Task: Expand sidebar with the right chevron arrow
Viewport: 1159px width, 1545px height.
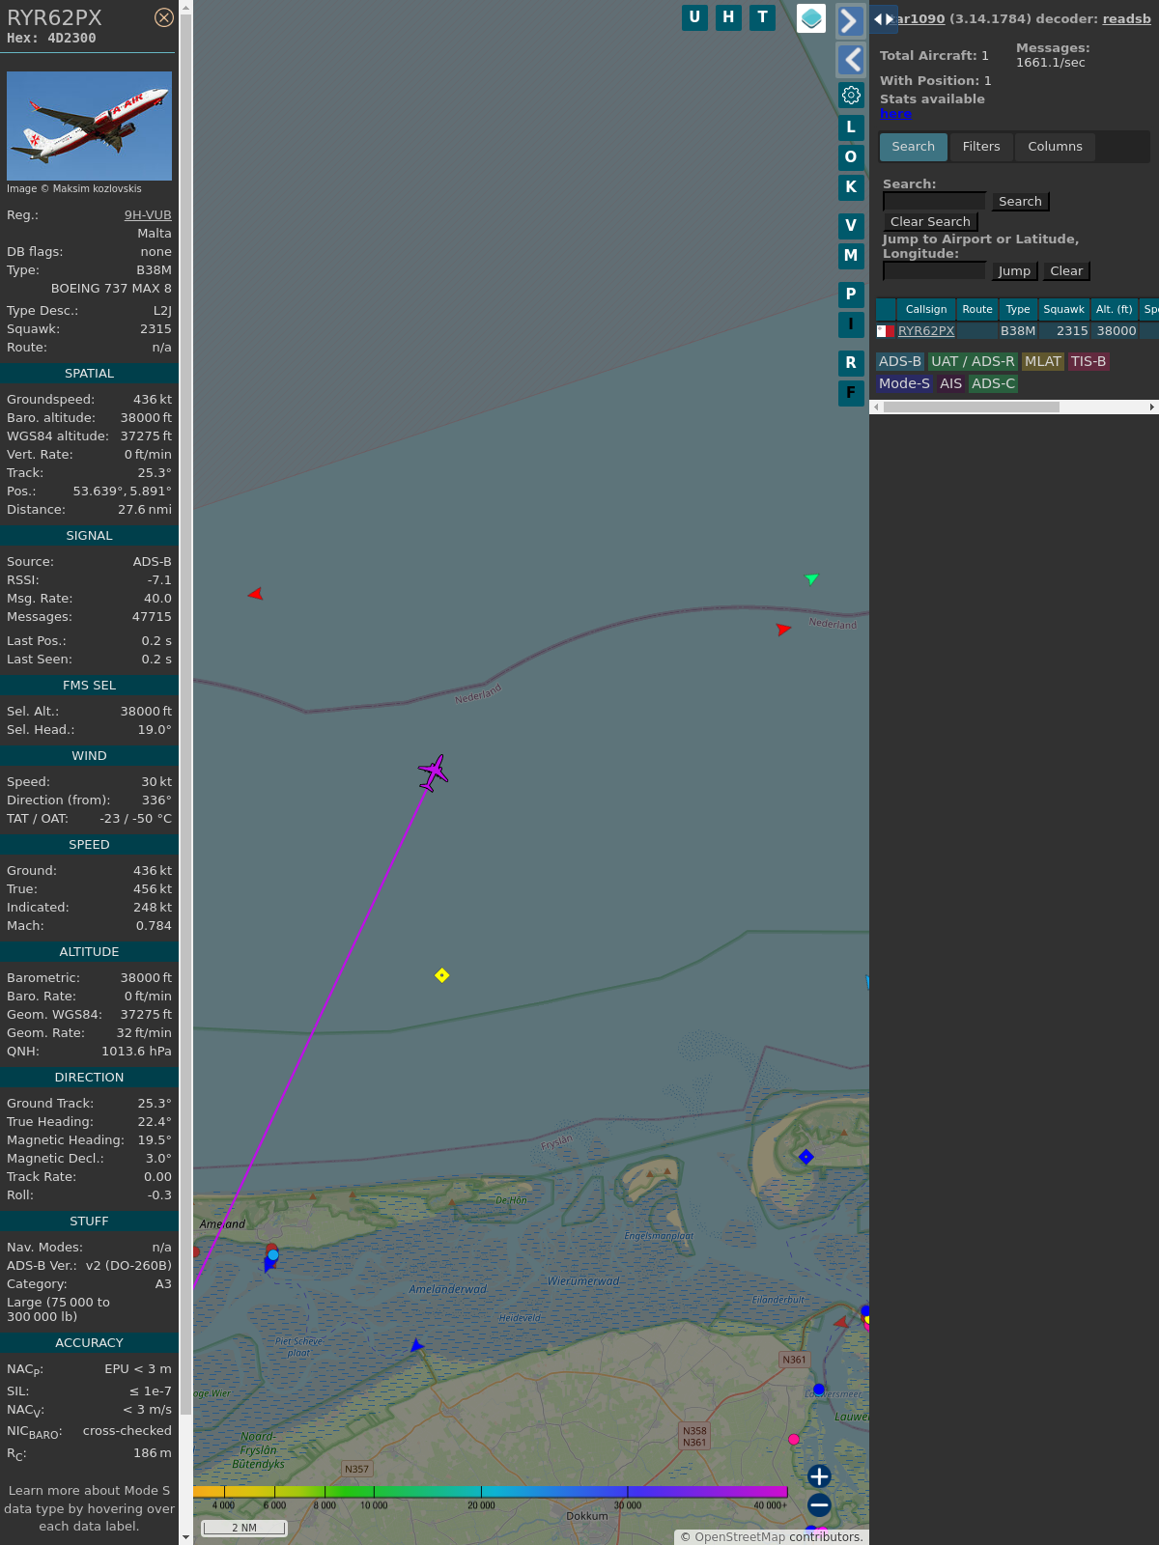Action: click(x=850, y=20)
